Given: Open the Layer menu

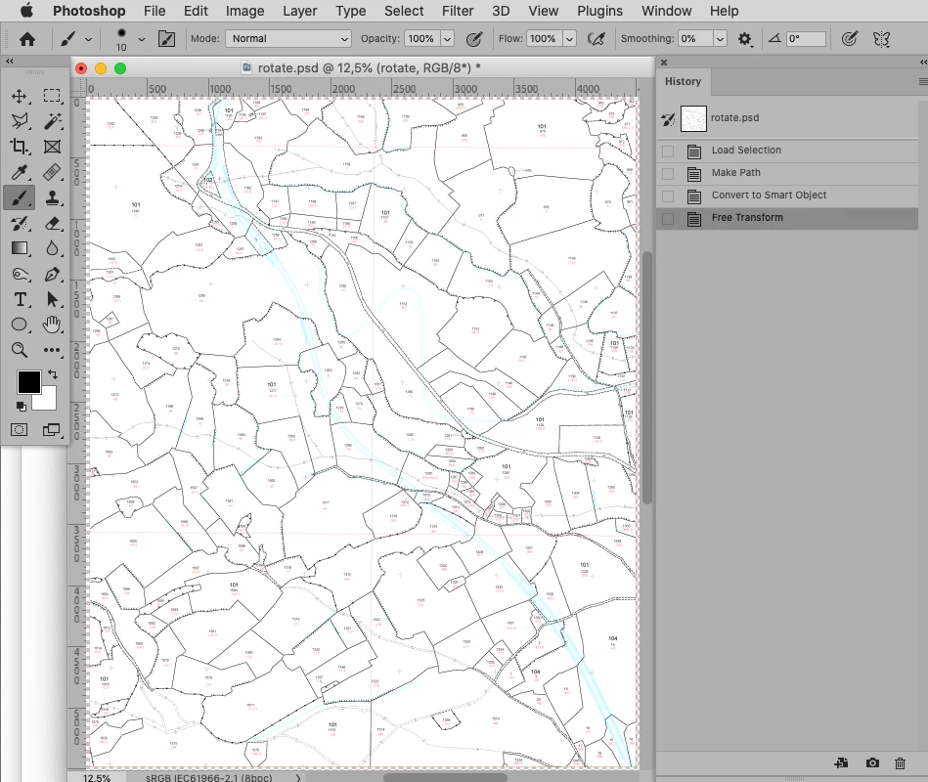Looking at the screenshot, I should click(299, 11).
